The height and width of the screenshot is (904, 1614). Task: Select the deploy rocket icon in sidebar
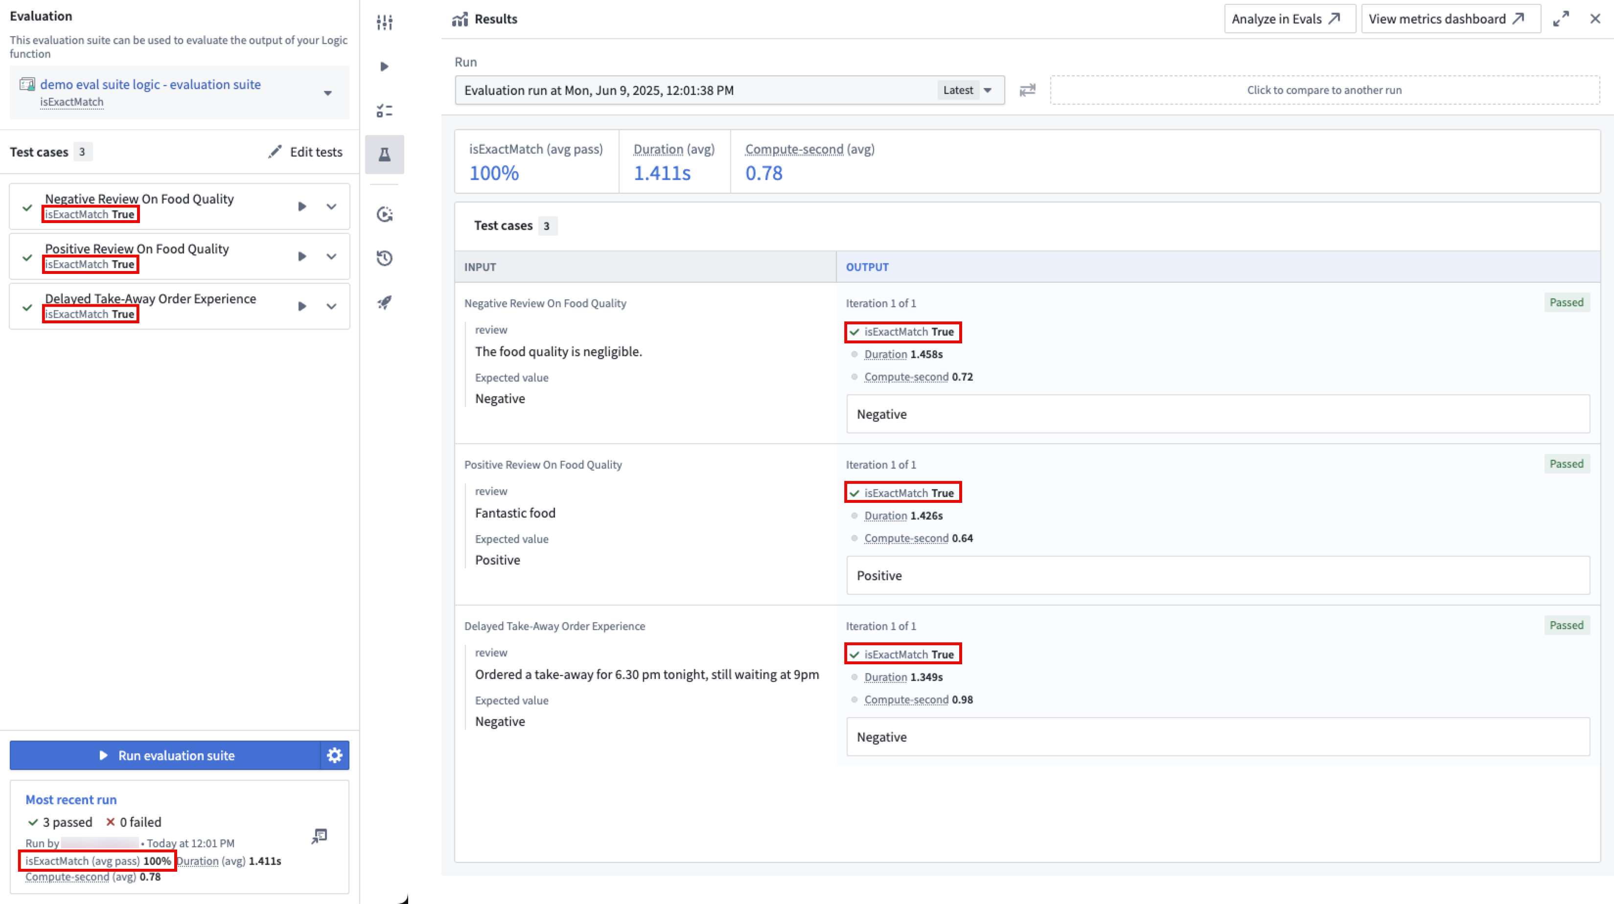tap(384, 303)
